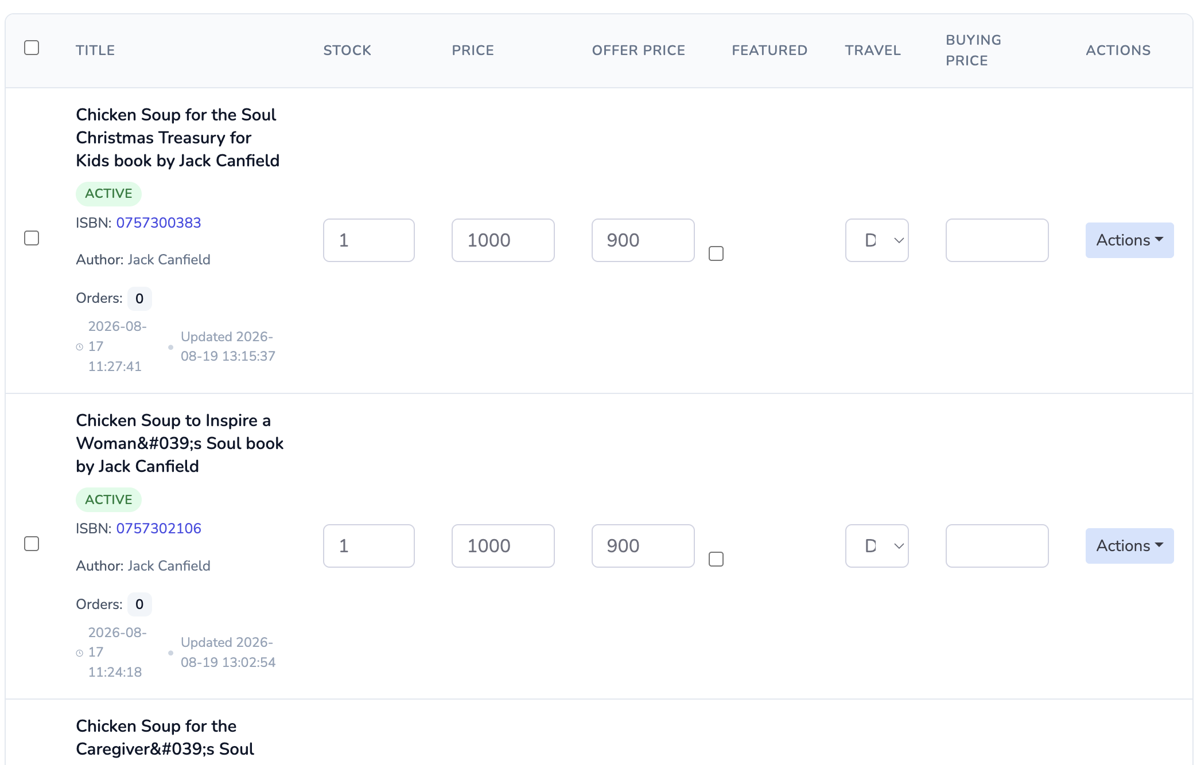Viewport: 1197px width, 765px height.
Task: Click ACTIVE badge on Christmas Treasury for Kids
Action: tap(108, 194)
